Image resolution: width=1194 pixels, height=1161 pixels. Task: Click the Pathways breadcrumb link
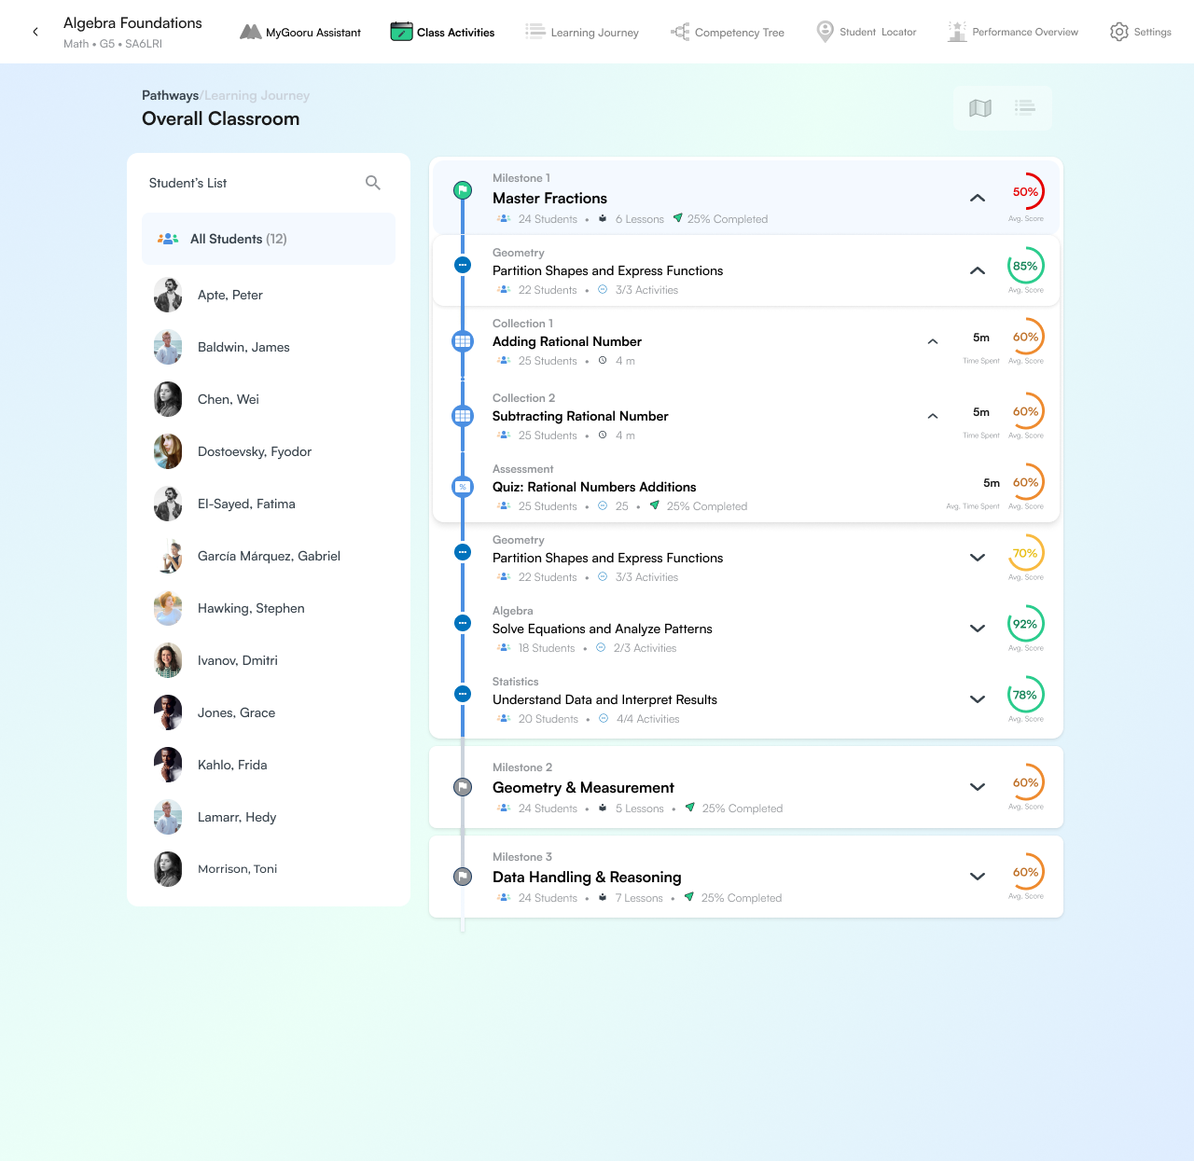click(x=170, y=95)
